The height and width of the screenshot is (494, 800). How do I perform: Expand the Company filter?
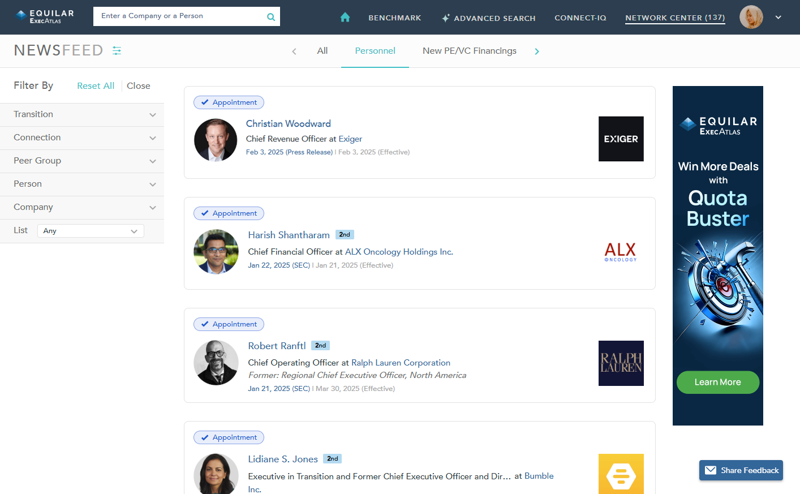click(x=82, y=208)
